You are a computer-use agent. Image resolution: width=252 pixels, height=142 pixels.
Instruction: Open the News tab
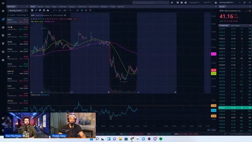(54, 7)
